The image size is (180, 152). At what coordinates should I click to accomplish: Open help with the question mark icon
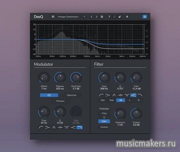tap(109, 17)
